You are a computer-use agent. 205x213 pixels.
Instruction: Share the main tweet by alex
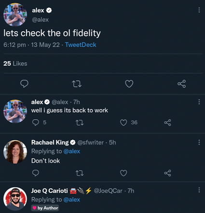tap(182, 84)
